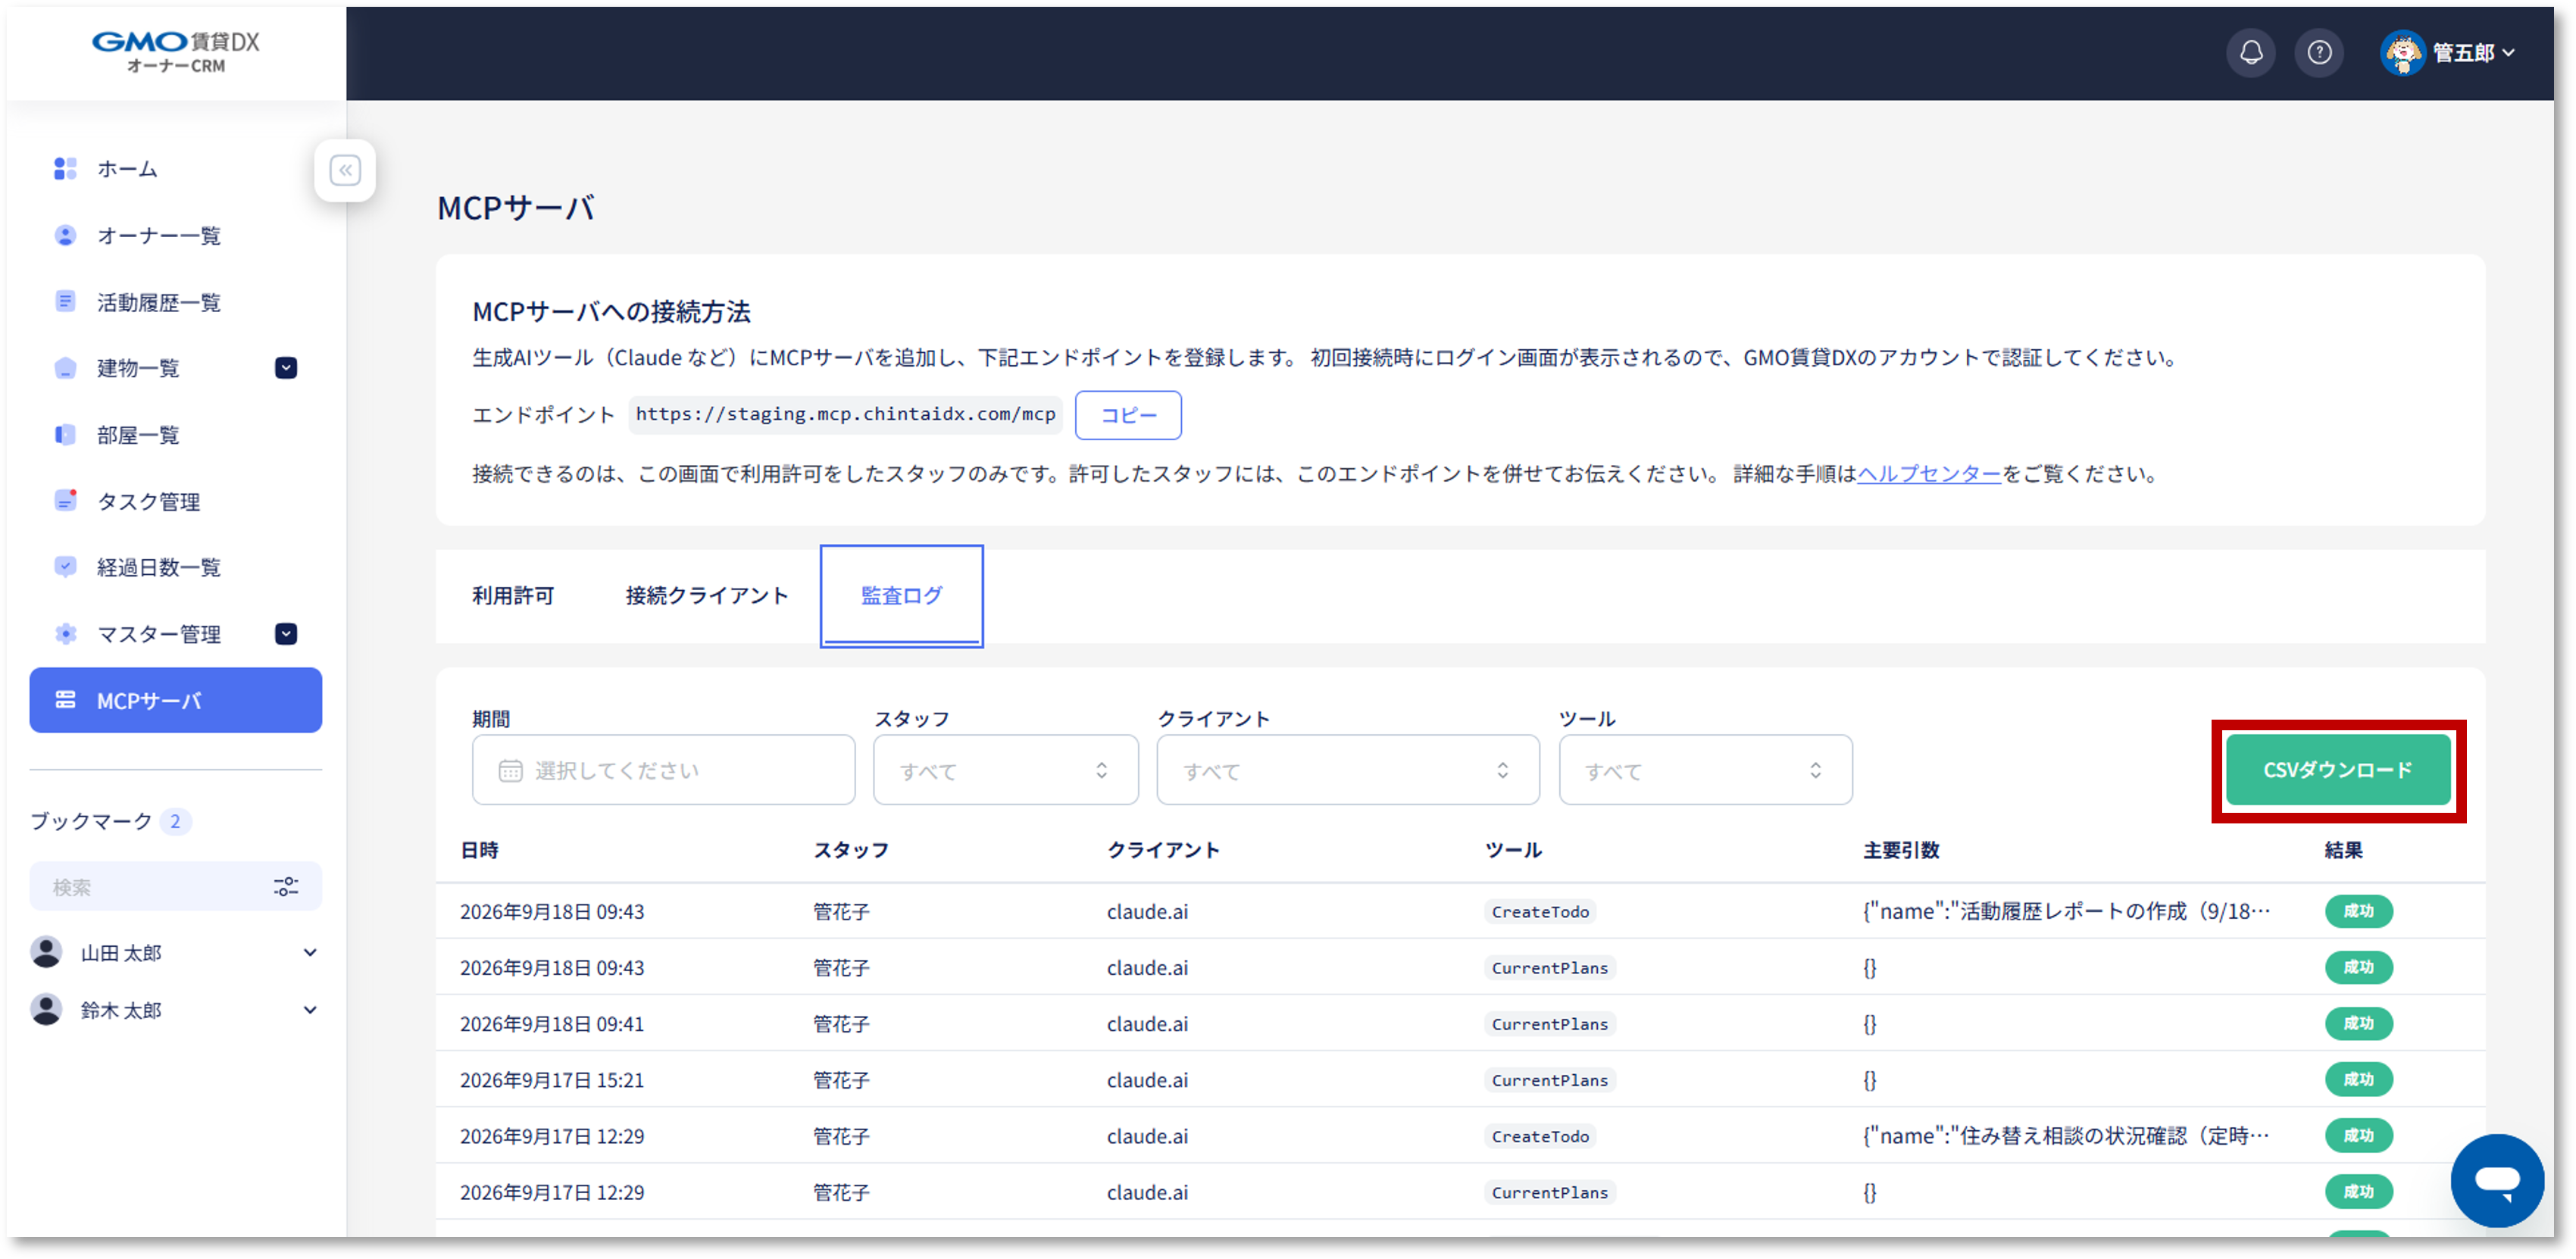
Task: Click the bookmark 検索 input field
Action: 150,887
